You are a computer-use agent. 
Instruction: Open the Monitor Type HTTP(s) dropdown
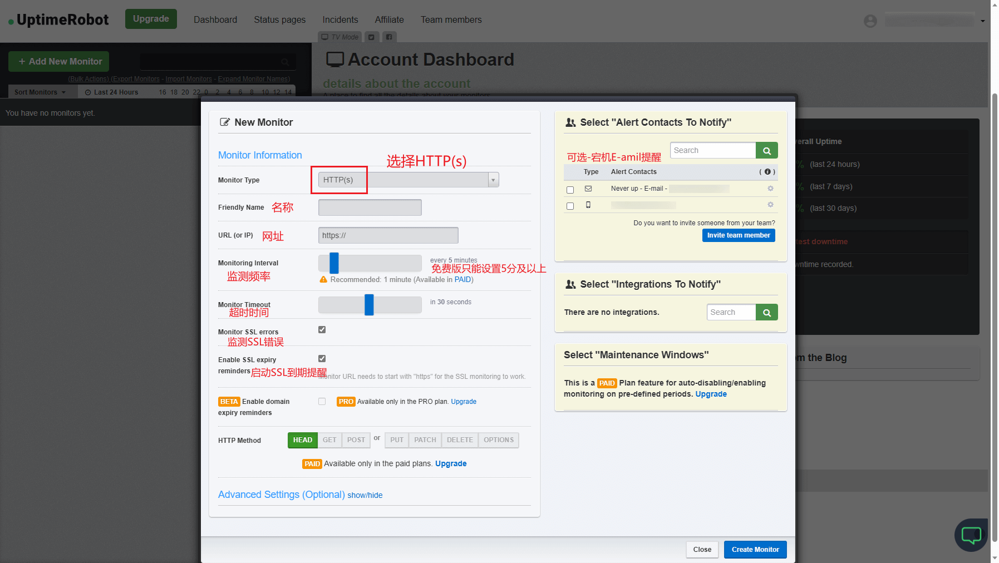tap(408, 180)
